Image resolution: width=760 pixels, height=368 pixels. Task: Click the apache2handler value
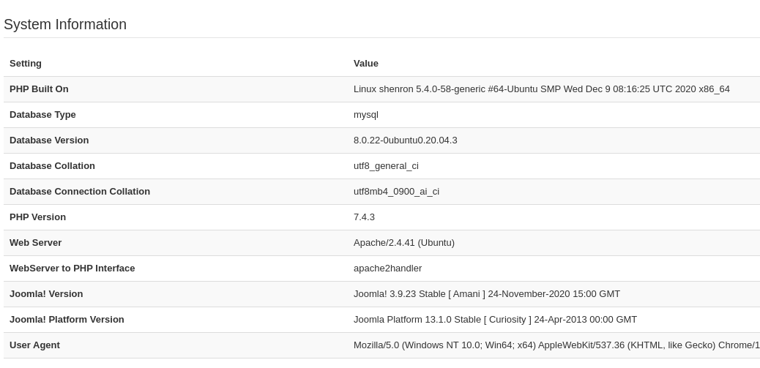click(387, 269)
